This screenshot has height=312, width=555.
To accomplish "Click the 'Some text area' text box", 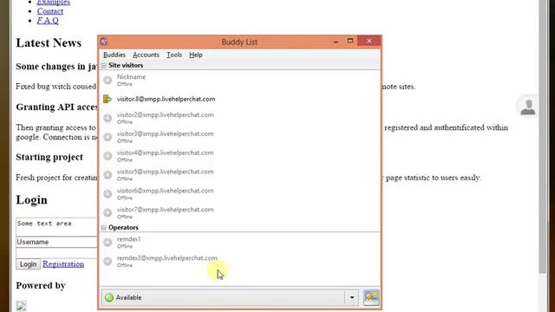I will (56, 227).
